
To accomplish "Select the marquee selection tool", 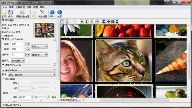I will 67,22.
